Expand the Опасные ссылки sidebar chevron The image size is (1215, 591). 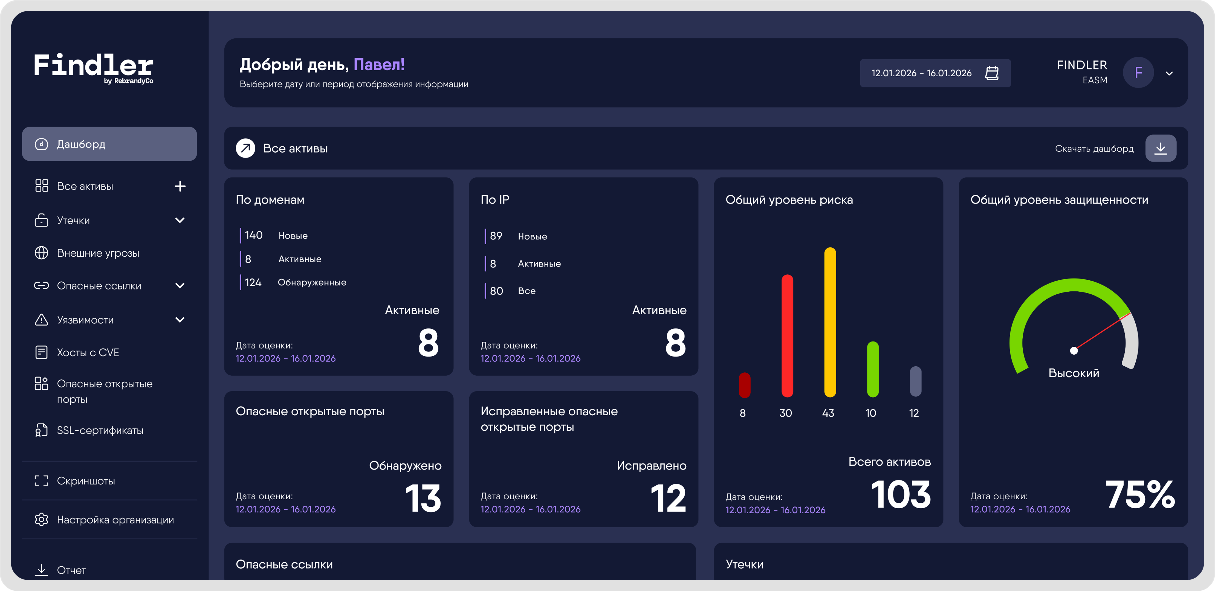tap(180, 285)
